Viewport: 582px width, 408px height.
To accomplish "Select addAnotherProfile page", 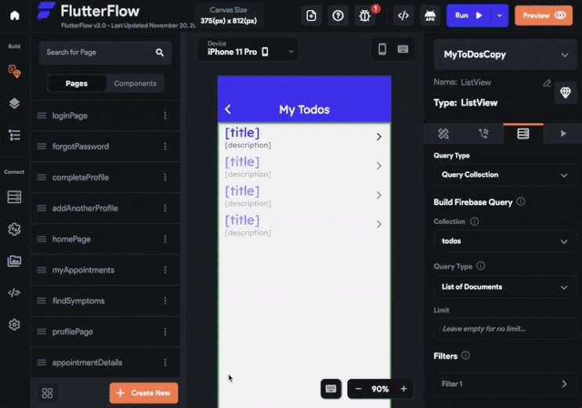I will tap(106, 208).
